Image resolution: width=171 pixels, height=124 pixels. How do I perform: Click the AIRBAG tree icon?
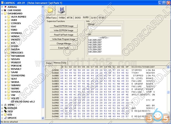(x=5, y=7)
